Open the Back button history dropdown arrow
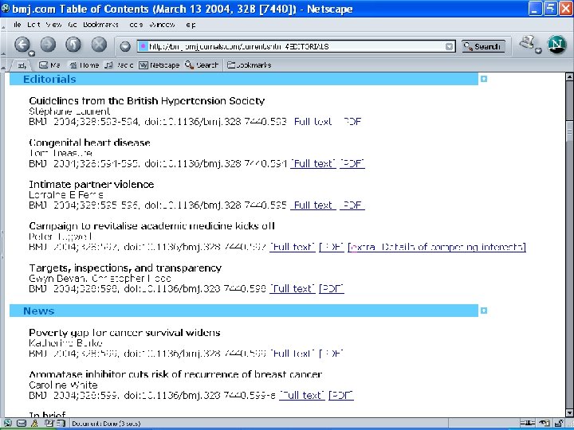This screenshot has width=574, height=430. [31, 53]
